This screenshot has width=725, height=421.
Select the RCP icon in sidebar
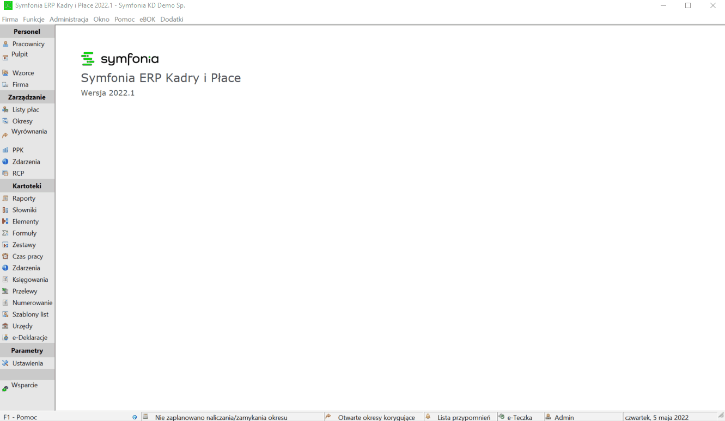pyautogui.click(x=5, y=174)
